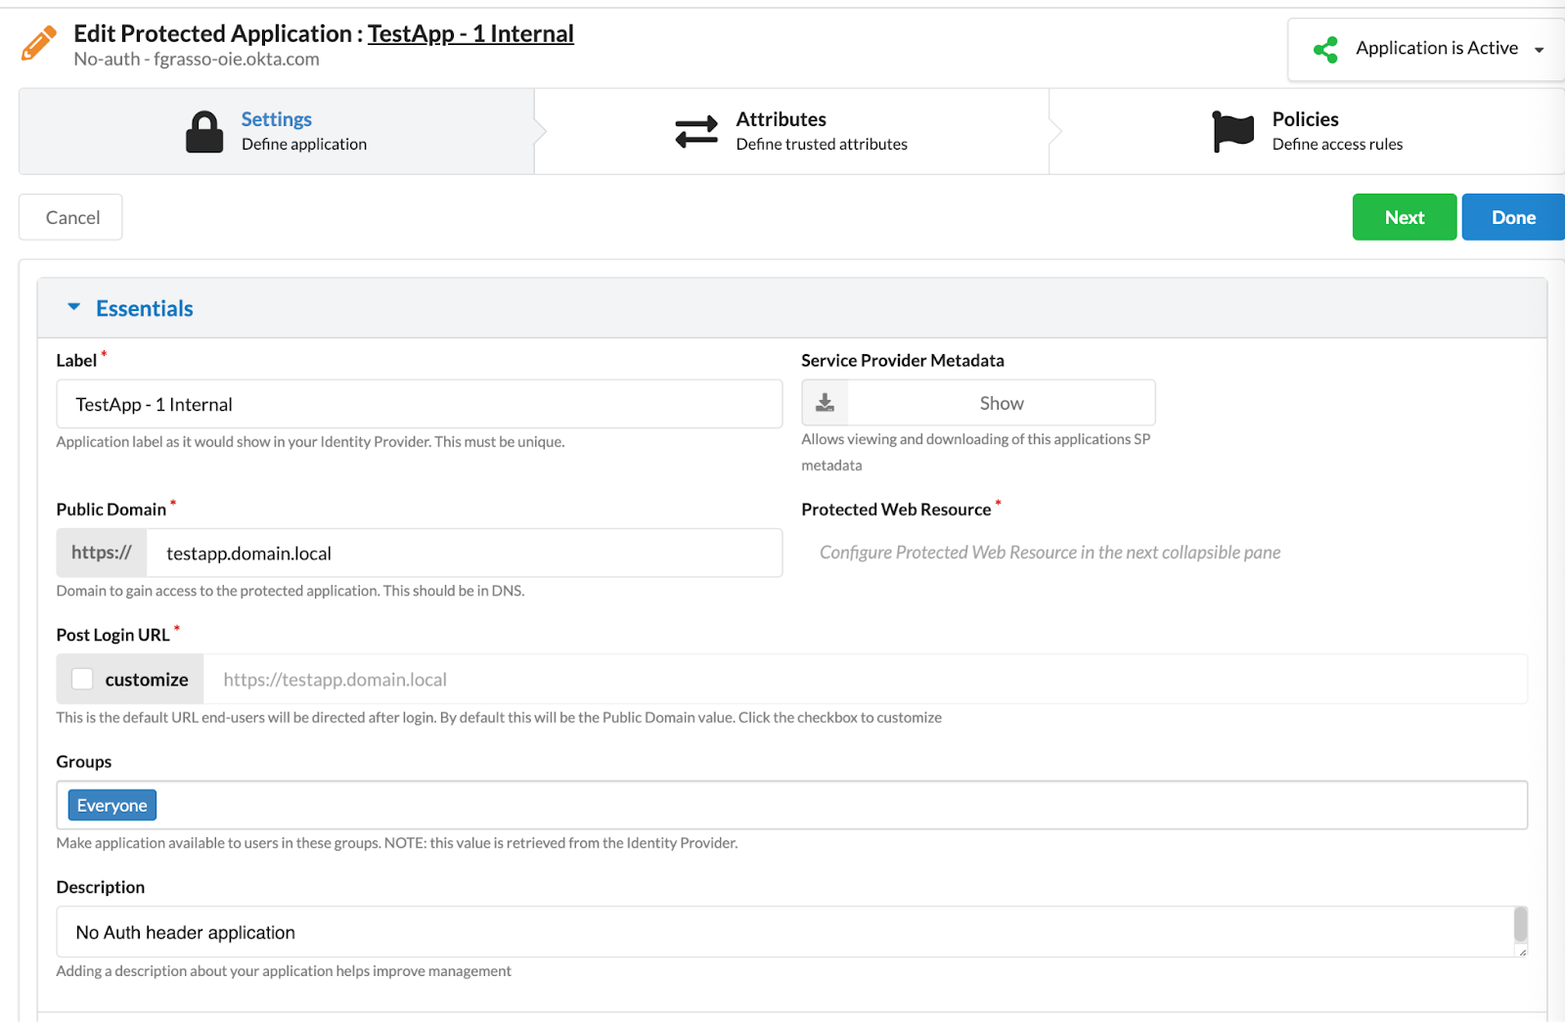Click the orange pencil edit icon
The image size is (1565, 1022).
(x=39, y=44)
